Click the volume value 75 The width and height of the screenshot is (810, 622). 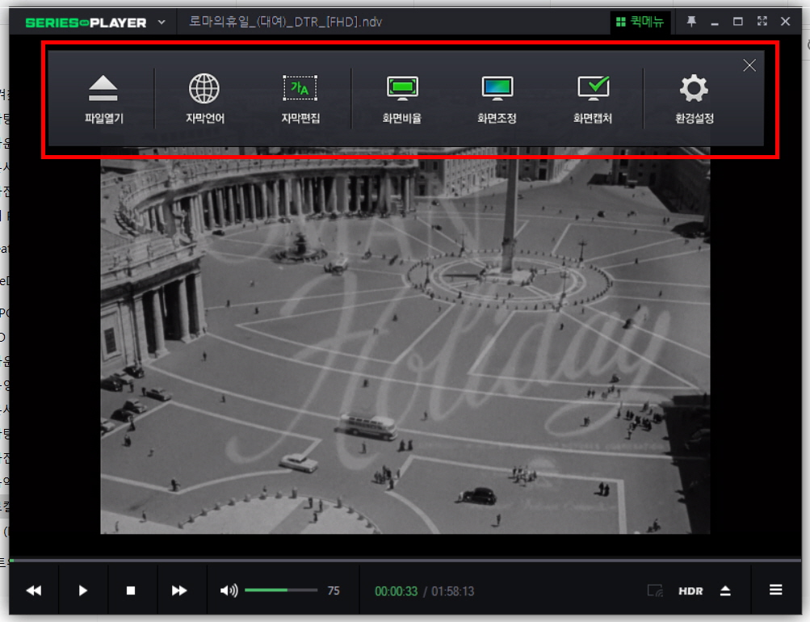point(334,590)
